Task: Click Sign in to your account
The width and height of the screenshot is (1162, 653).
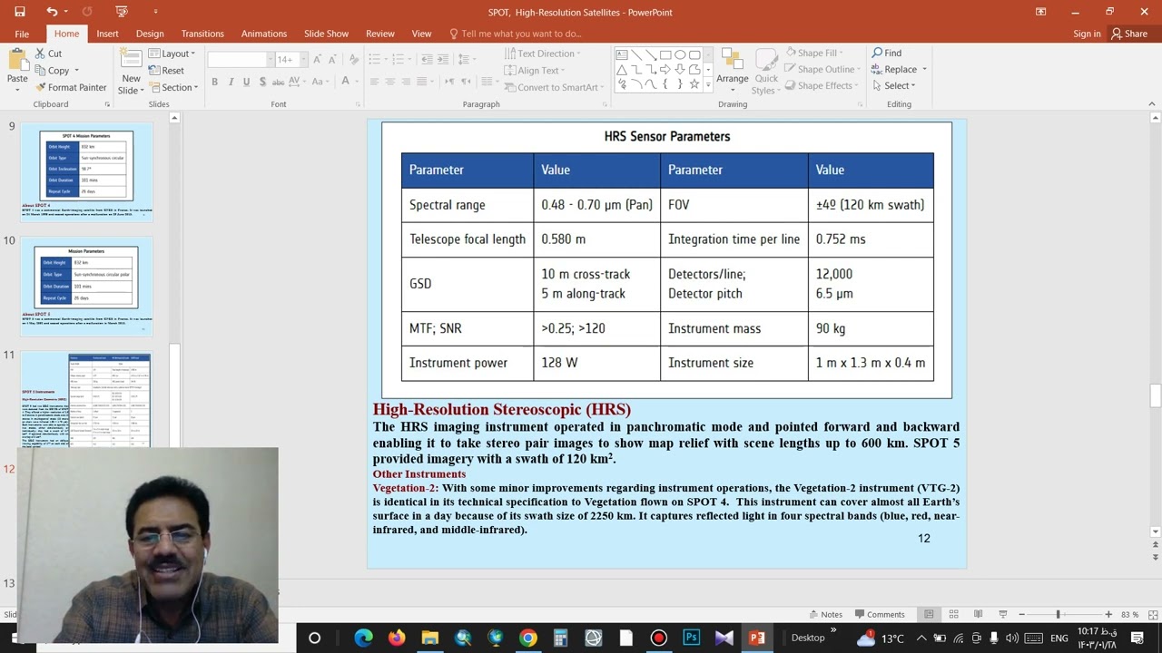Action: (x=1087, y=34)
